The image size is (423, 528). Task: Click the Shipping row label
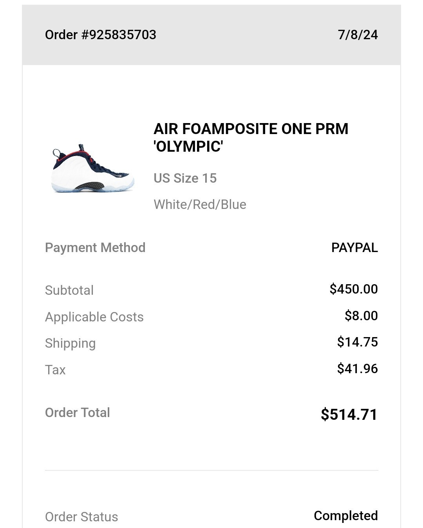[x=70, y=343]
